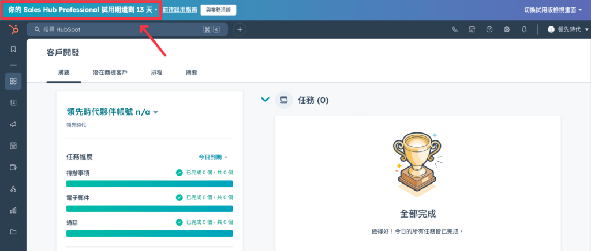
Task: Click the 搜尋 HubSpot search field
Action: click(x=127, y=29)
